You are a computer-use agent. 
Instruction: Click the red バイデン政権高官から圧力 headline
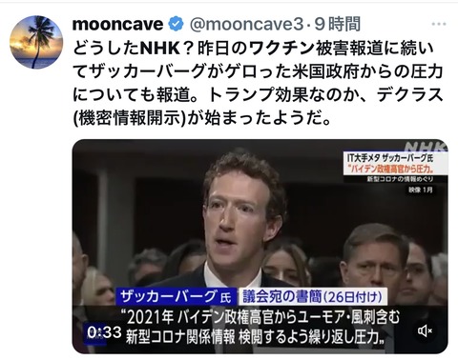tap(392, 168)
